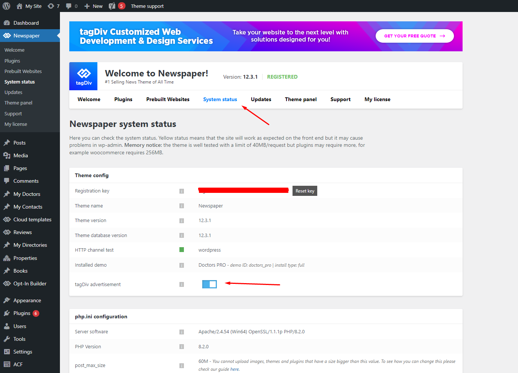Open Media library in the sidebar

tap(30, 155)
